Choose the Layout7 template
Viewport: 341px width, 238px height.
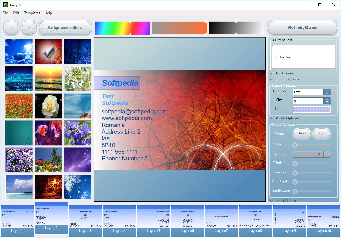point(221,221)
